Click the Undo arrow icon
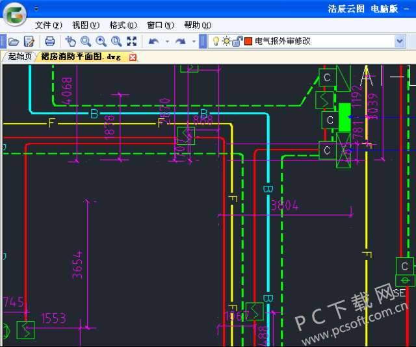This screenshot has height=347, width=416. [153, 41]
